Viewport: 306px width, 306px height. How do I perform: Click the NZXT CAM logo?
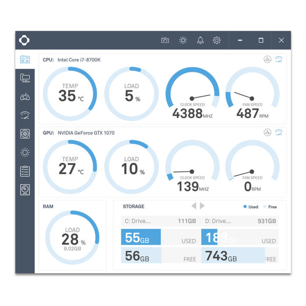[24, 40]
